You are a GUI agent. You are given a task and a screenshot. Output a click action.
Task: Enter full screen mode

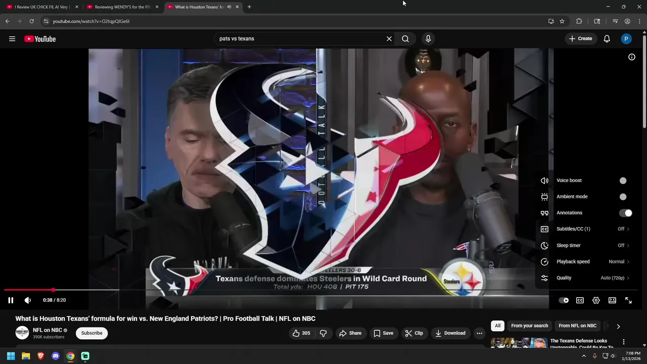(628, 300)
